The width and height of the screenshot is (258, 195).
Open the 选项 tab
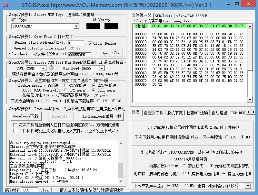click(135, 112)
